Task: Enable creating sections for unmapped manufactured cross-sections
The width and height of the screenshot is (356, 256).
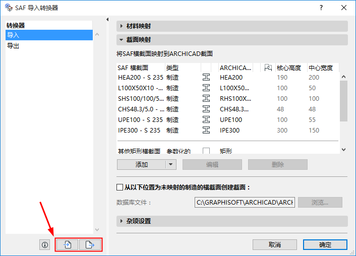Action: tap(120, 187)
